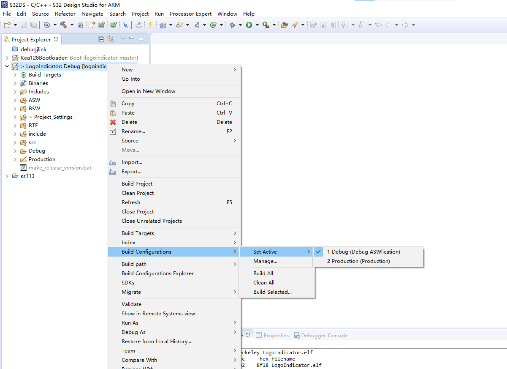Image resolution: width=507 pixels, height=369 pixels.
Task: Open dropdown arrow next to hammer Build
Action: click(x=71, y=25)
